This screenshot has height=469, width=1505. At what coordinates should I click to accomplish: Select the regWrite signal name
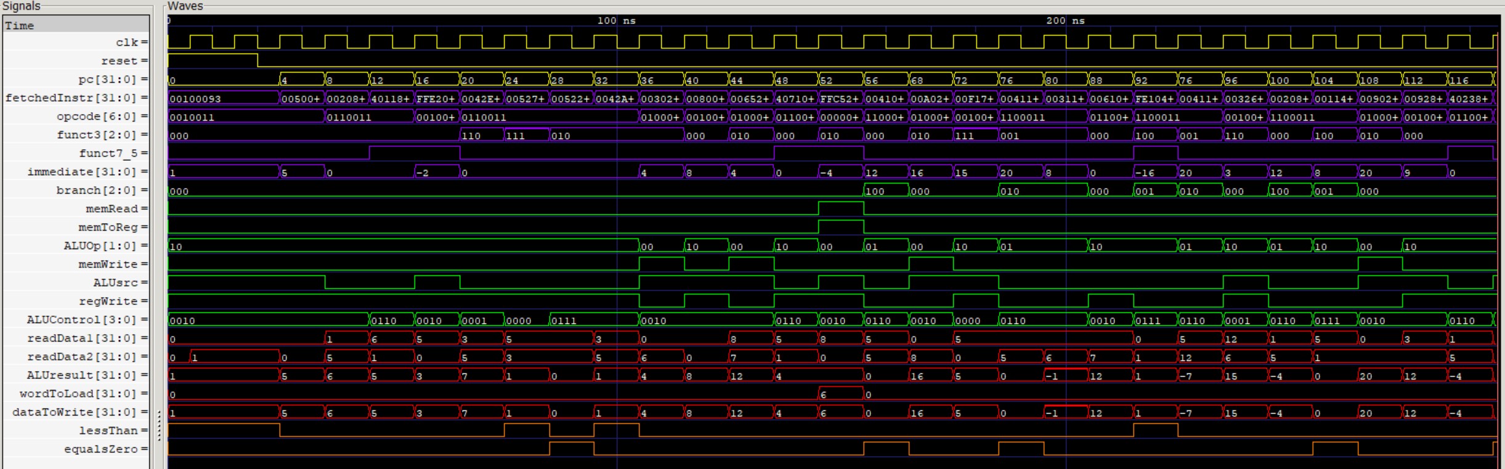[x=108, y=301]
